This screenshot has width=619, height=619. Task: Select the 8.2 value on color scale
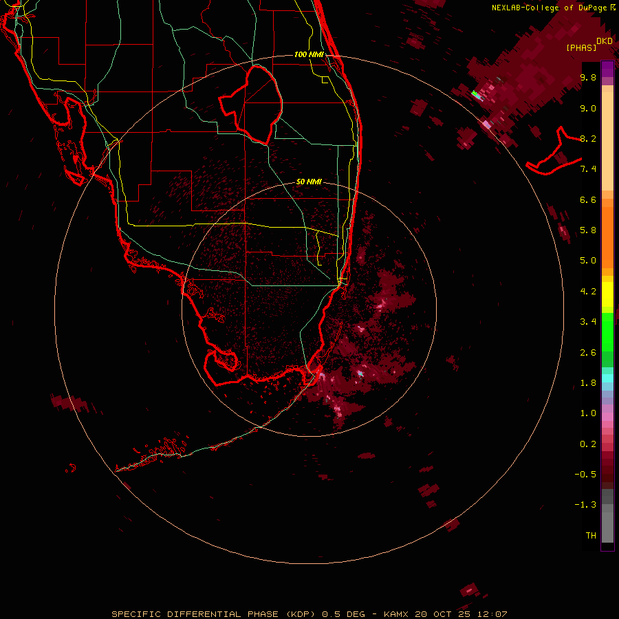point(588,138)
